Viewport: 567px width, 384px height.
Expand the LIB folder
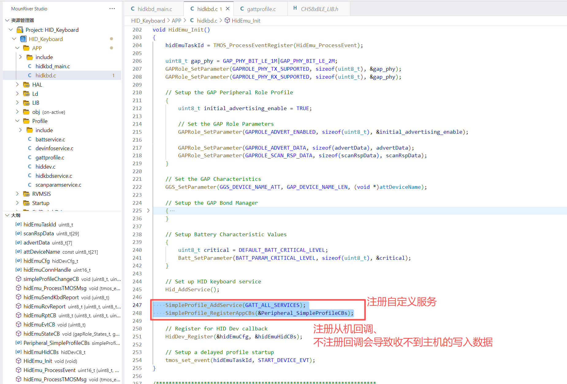(17, 103)
